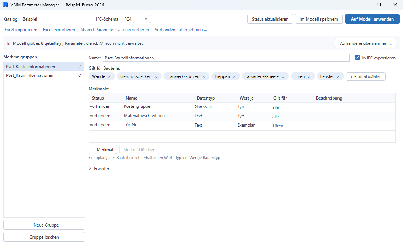Select the Kostengruppe row name
The width and height of the screenshot is (403, 245).
[x=137, y=106]
